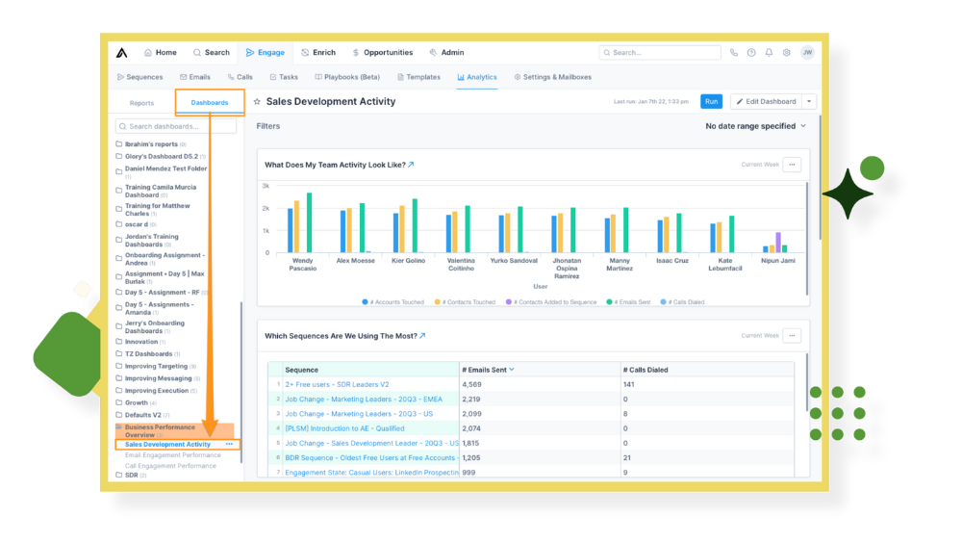Image resolution: width=962 pixels, height=542 pixels.
Task: Expand Improving Execution folder
Action: [x=157, y=391]
